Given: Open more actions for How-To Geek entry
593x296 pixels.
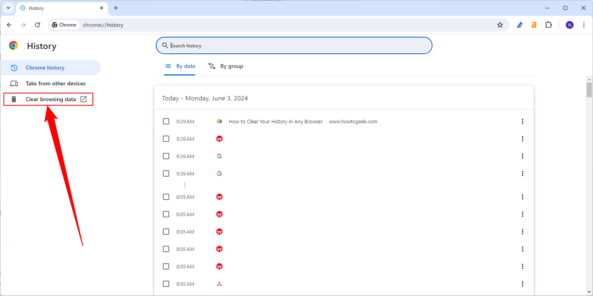Looking at the screenshot, I should point(523,121).
